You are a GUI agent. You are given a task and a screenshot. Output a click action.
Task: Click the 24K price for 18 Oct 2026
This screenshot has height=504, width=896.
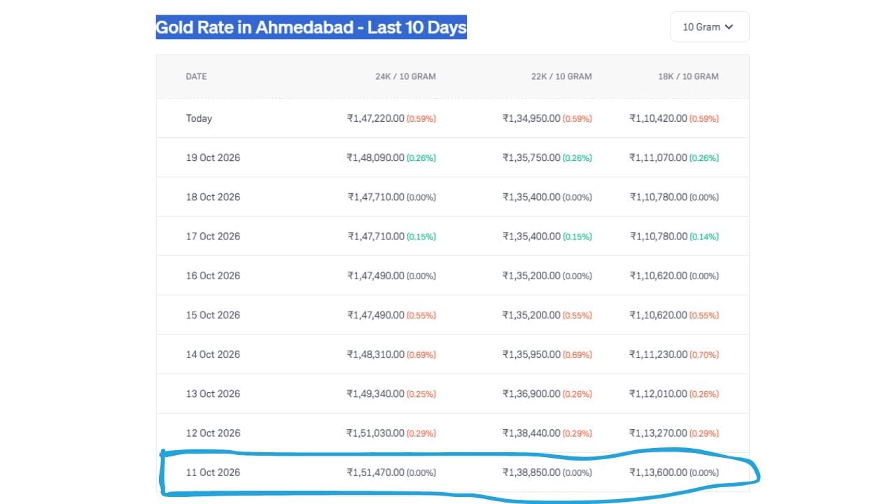point(376,197)
